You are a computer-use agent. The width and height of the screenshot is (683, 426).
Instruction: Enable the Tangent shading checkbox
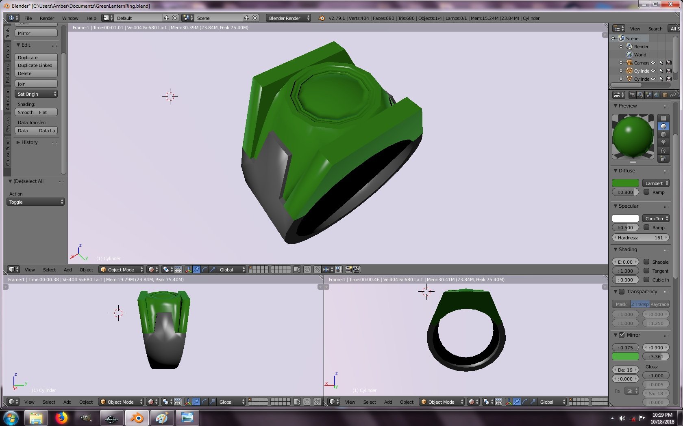[646, 271]
